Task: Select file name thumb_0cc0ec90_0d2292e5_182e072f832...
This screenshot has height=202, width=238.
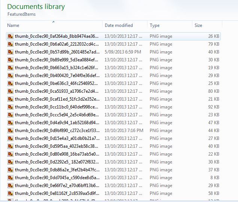Action: (57, 162)
